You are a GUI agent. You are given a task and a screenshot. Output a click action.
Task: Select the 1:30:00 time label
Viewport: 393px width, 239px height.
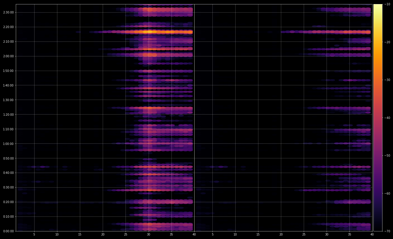(8, 100)
